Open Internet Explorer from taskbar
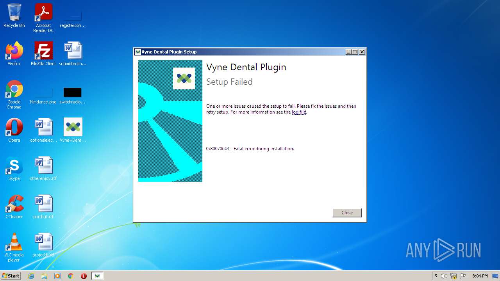This screenshot has width=500, height=281. [31, 276]
